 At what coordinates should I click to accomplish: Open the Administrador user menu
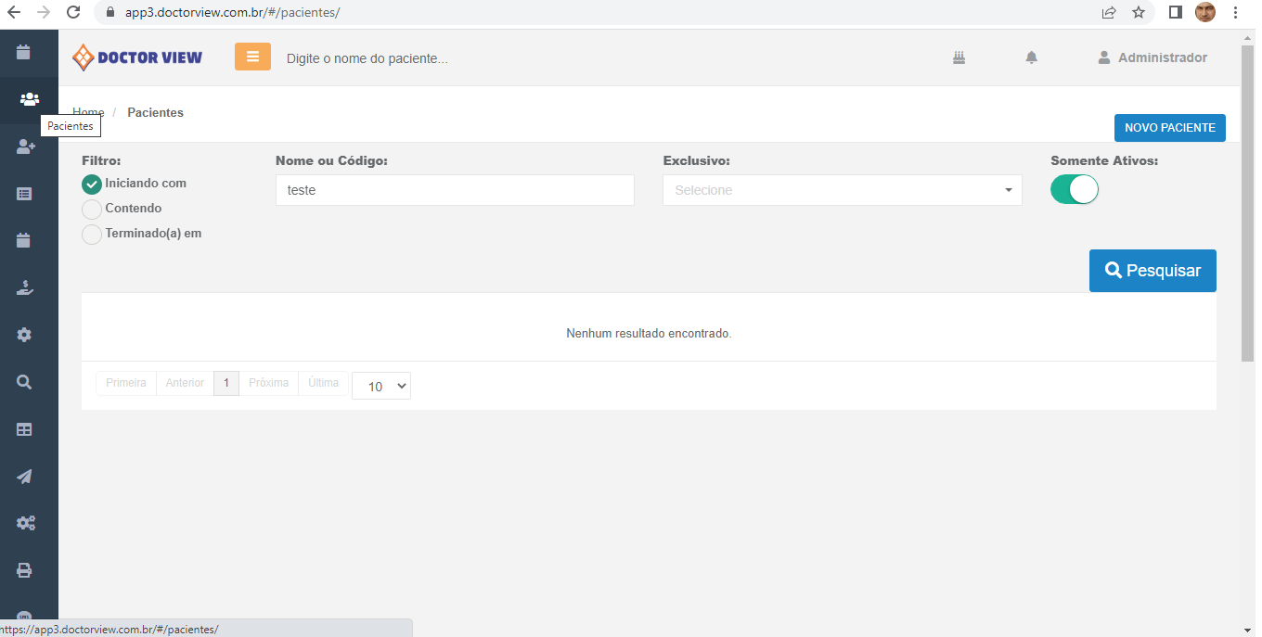[1153, 57]
